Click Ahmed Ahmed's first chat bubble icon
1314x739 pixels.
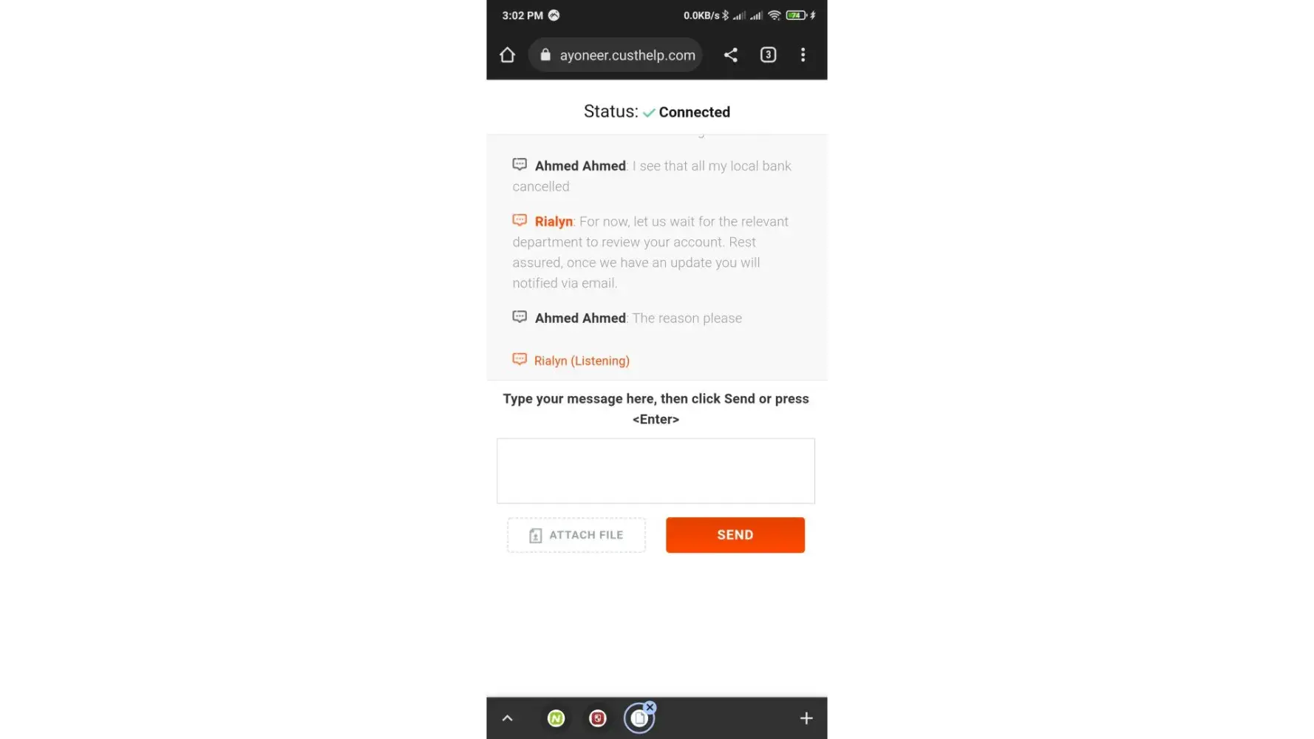[520, 164]
